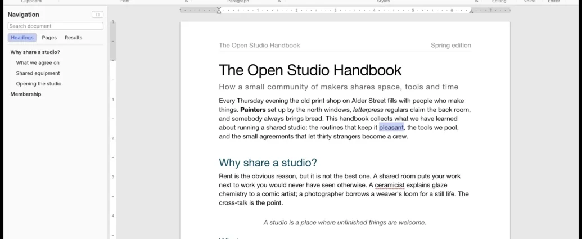Viewport: 582px width, 239px height.
Task: Navigate to 'Opening the studio' heading
Action: (x=39, y=83)
